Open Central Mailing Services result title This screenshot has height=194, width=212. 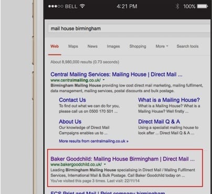pyautogui.click(x=116, y=74)
